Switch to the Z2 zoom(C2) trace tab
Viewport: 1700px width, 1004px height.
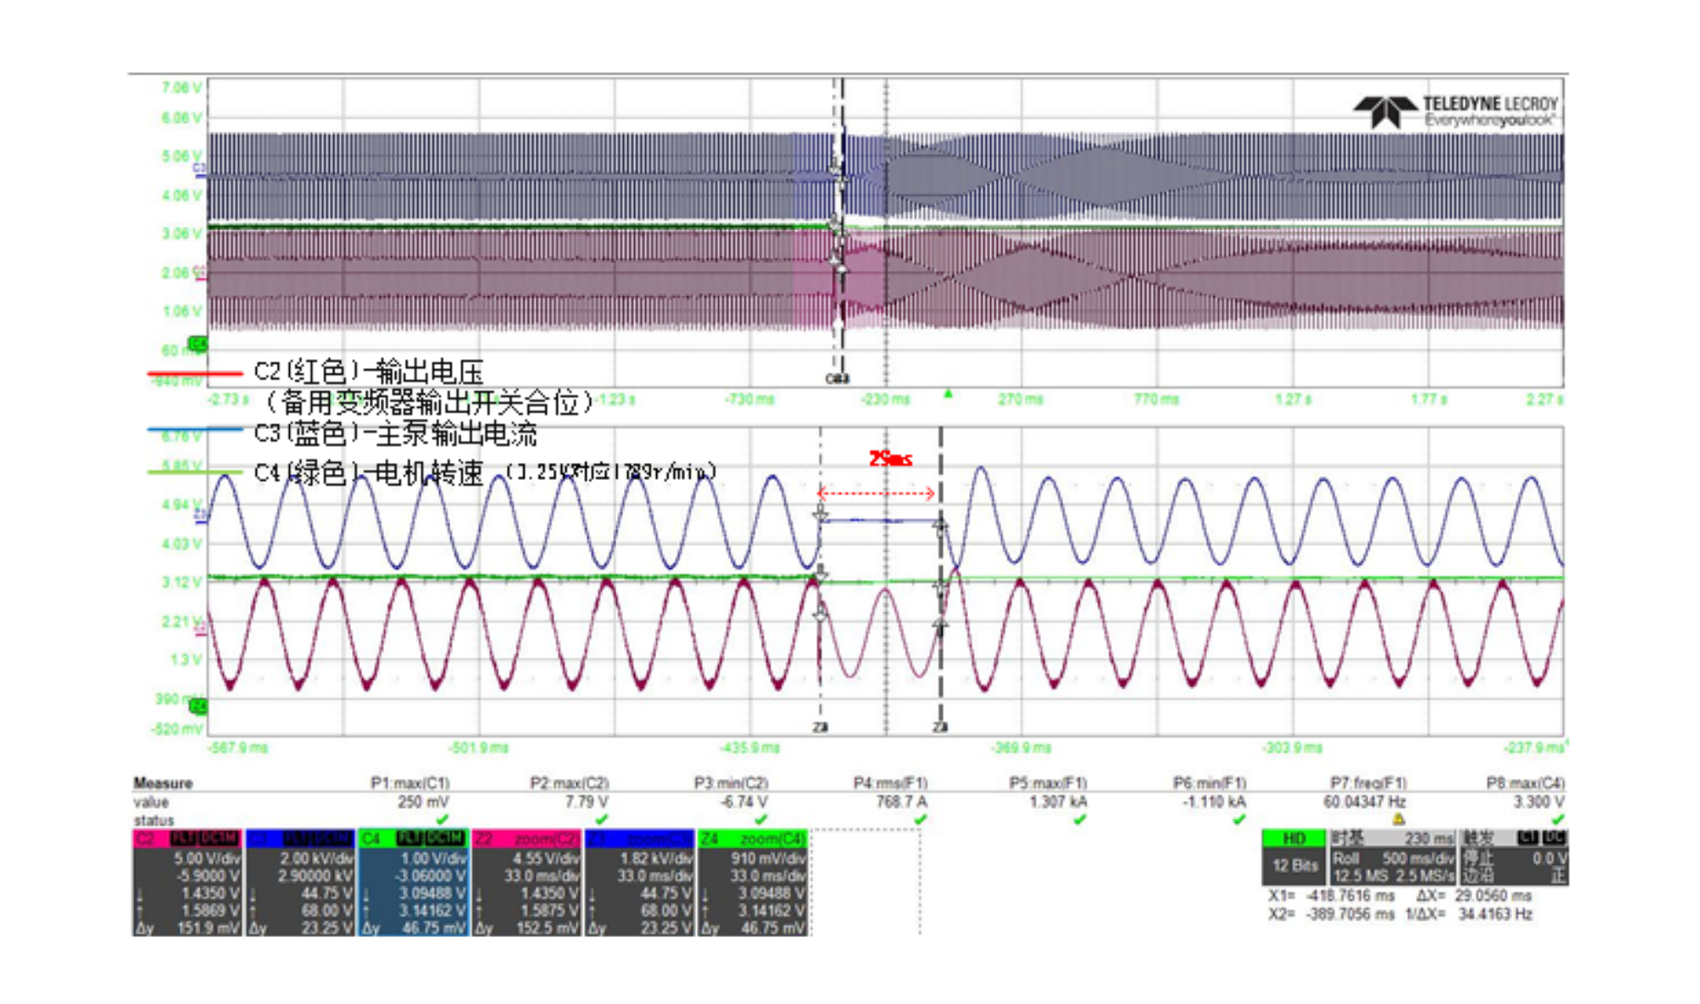coord(526,839)
